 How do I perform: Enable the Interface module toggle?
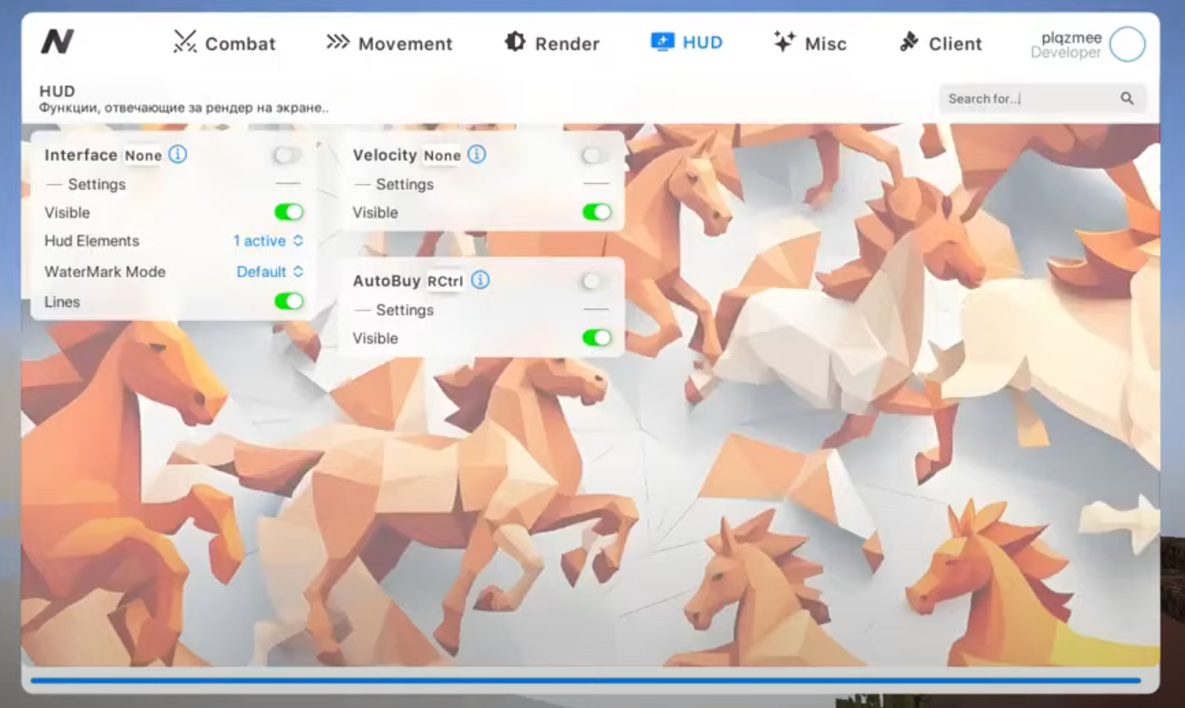(x=287, y=155)
